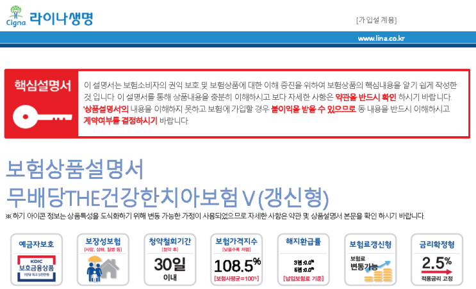Image resolution: width=476 pixels, height=289 pixels.
Task: Click the ※ 하기 아이콘 정보 notice line
Action: click(x=215, y=216)
